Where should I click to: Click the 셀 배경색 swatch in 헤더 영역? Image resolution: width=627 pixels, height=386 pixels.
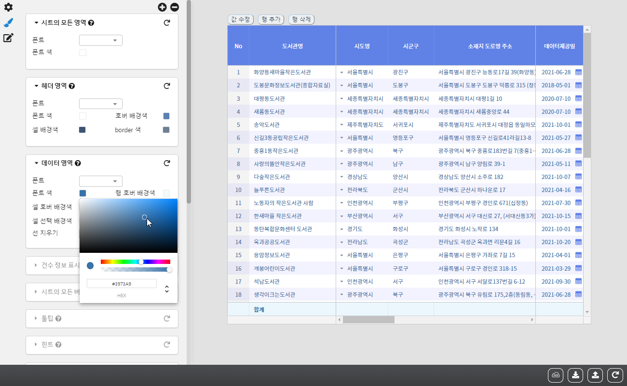[x=82, y=130]
